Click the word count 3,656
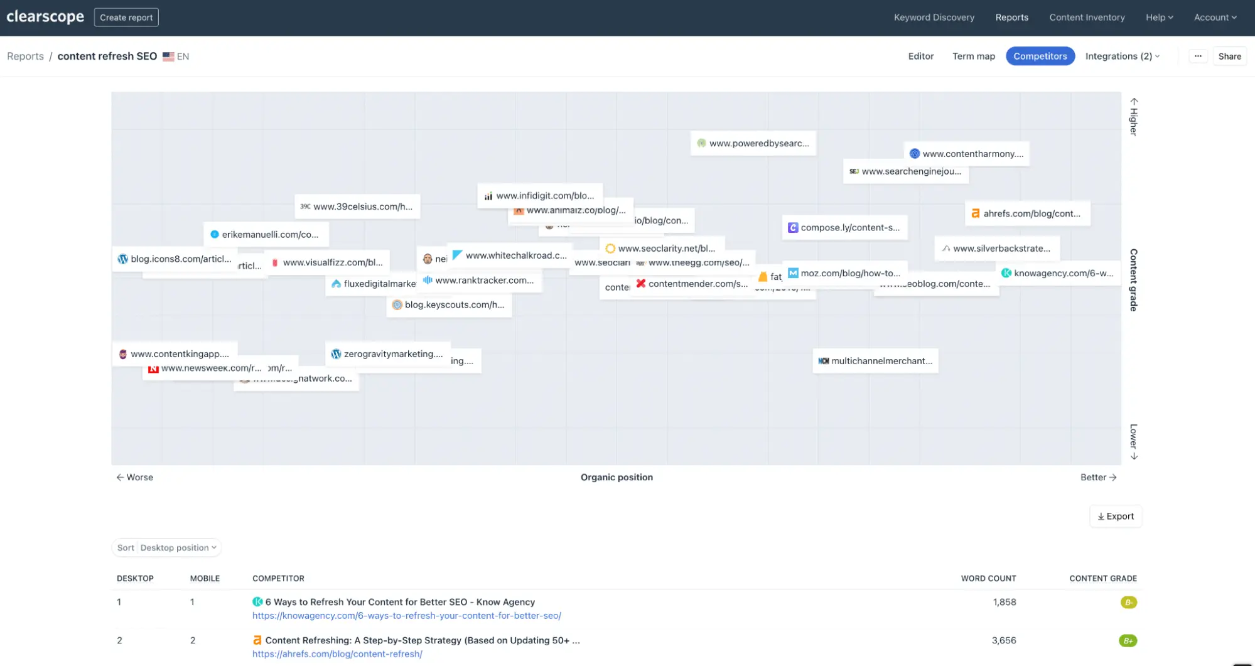The width and height of the screenshot is (1255, 666). pyautogui.click(x=1004, y=640)
